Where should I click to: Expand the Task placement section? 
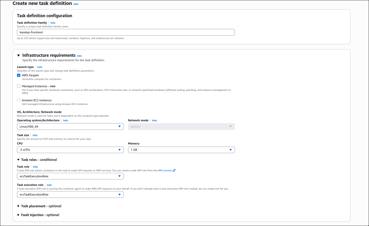pyautogui.click(x=18, y=206)
